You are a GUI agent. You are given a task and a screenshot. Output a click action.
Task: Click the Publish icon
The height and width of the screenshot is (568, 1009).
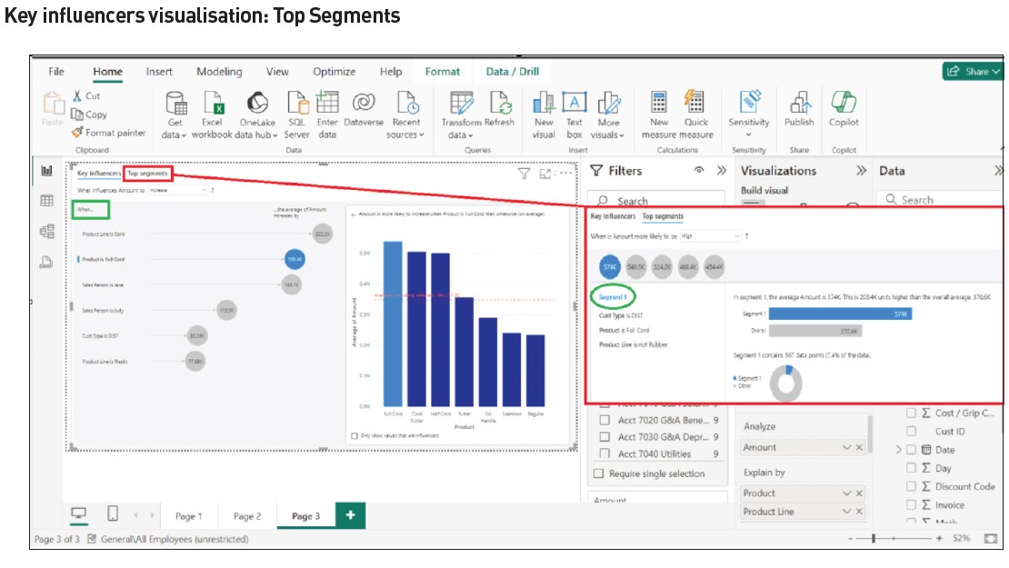point(799,104)
